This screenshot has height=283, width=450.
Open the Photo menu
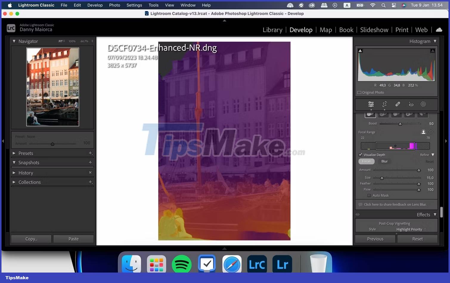point(114,5)
